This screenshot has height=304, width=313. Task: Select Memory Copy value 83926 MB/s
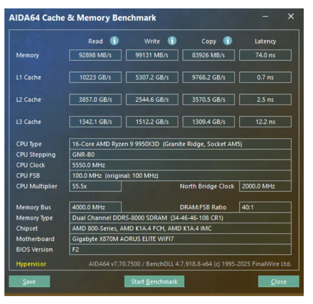pos(209,55)
